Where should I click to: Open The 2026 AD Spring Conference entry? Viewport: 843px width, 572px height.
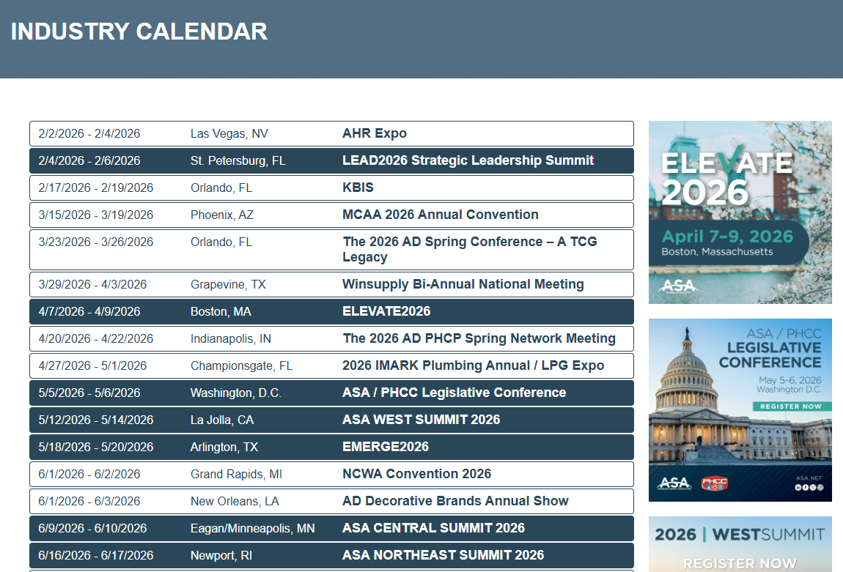point(470,249)
